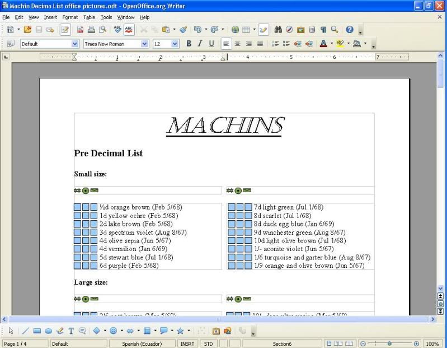
Task: Select the Ellipse drawing tool
Action: pos(49,331)
